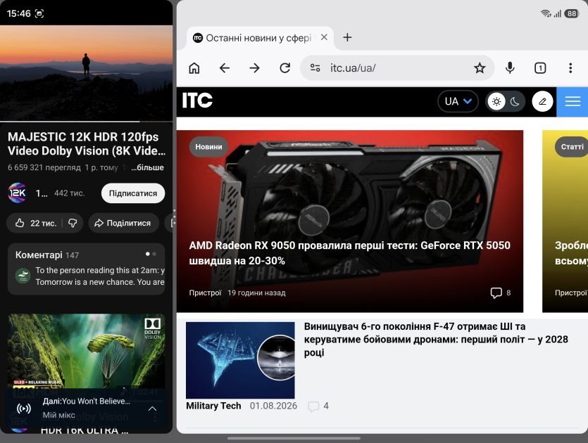Click the Мій мікс playlist broadcast icon
The image size is (588, 443).
24,409
